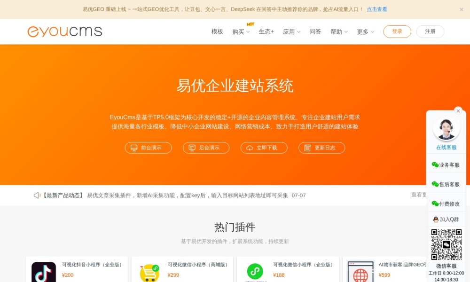Screen dimensions: 470x282
Task: Click the 立即下载 button
Action: [264, 148]
